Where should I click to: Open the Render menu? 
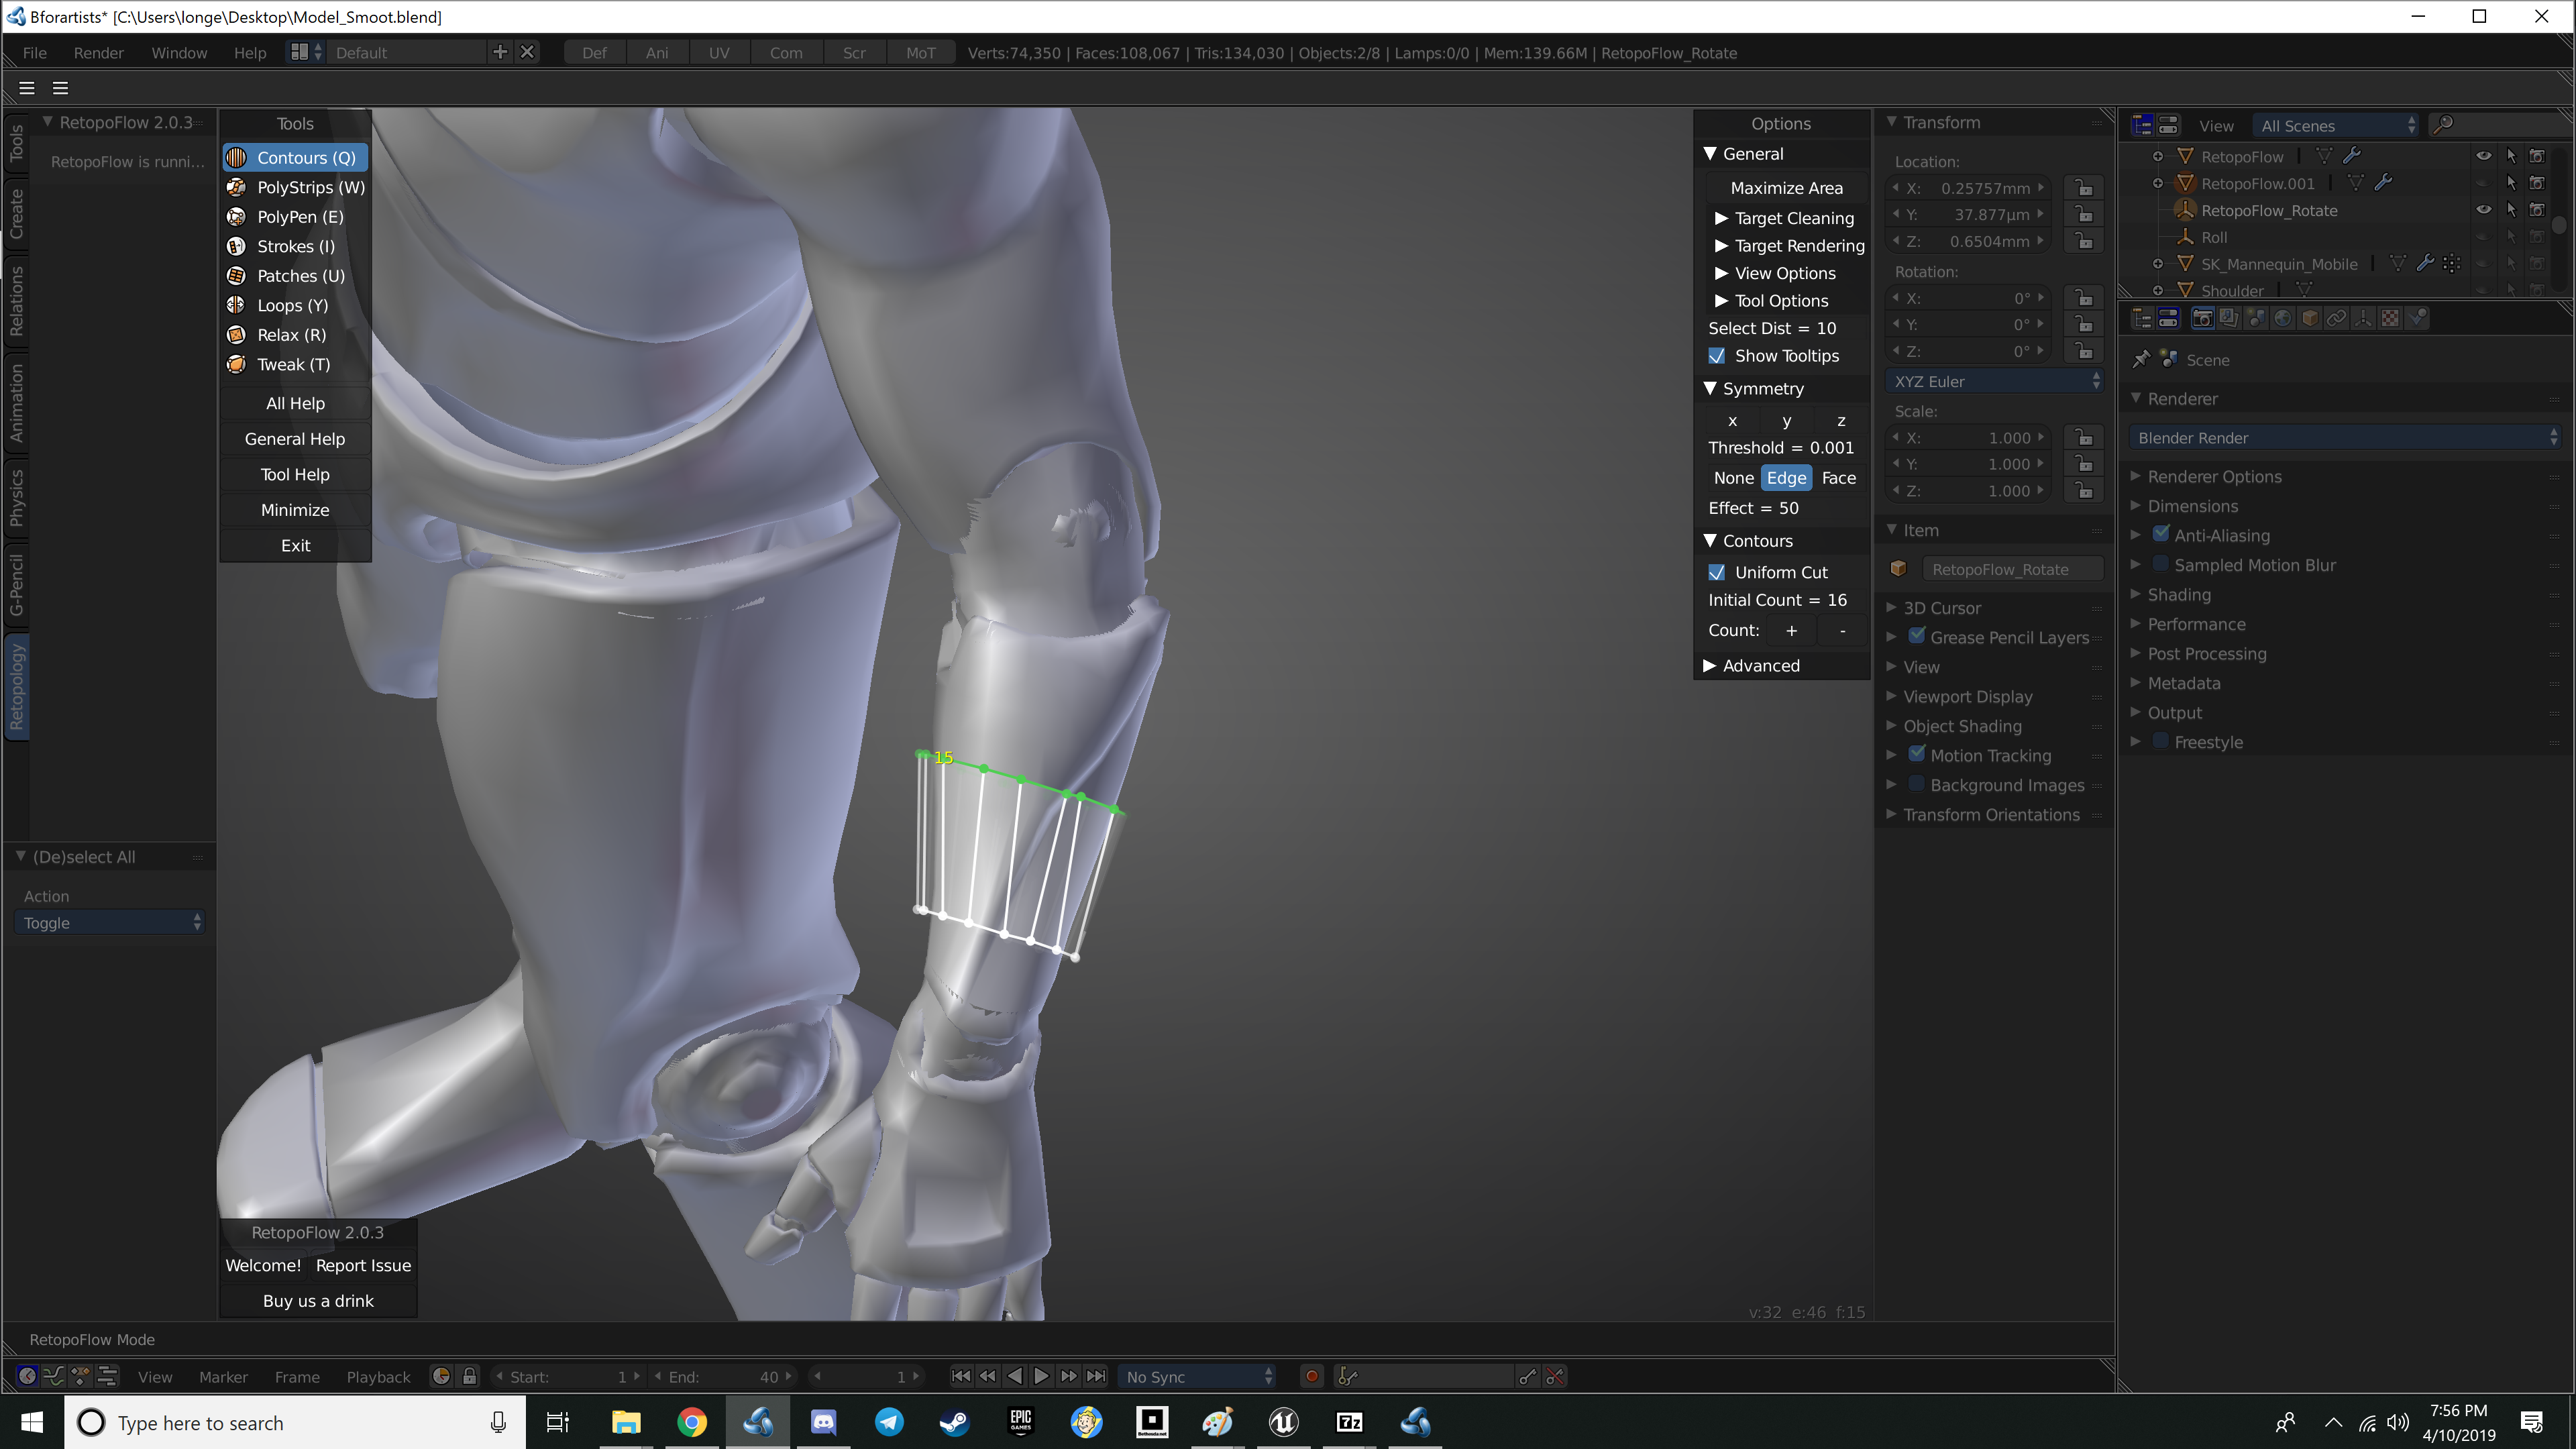(98, 52)
